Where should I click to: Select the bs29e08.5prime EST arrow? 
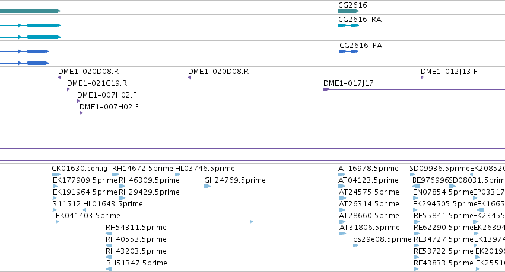356,245
